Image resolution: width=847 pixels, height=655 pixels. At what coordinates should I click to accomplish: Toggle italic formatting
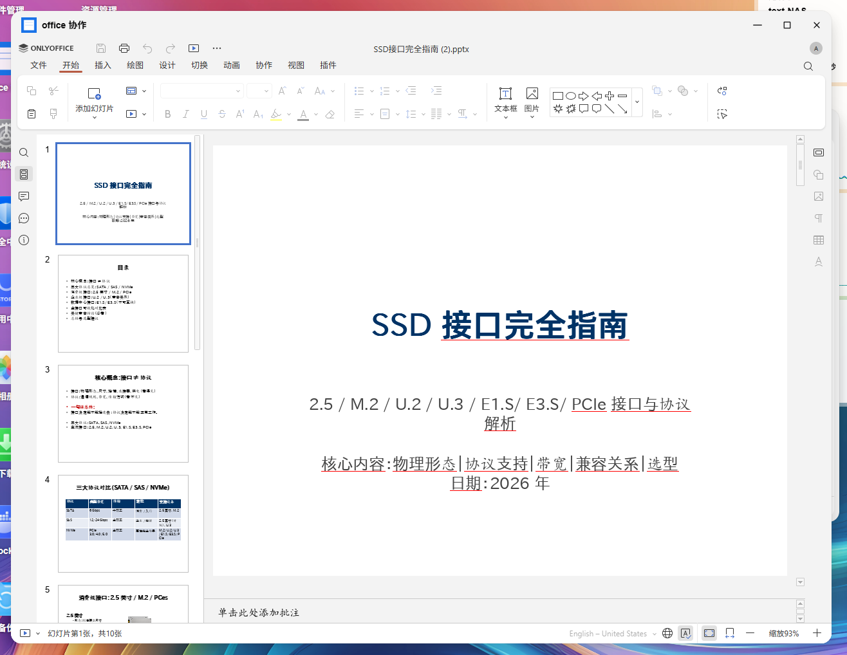(x=186, y=114)
